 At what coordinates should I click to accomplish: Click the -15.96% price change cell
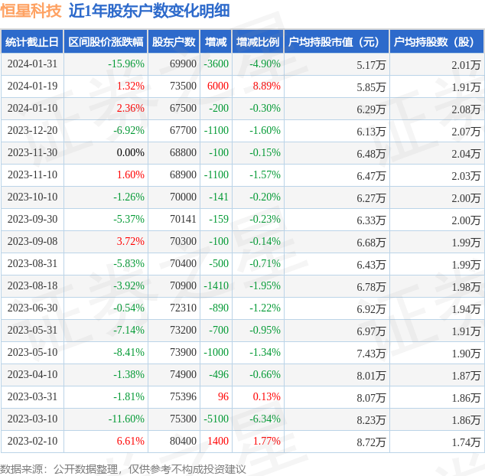[126, 64]
